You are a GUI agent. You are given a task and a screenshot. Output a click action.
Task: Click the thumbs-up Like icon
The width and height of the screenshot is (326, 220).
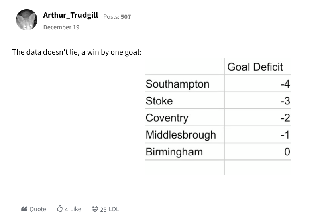coord(60,209)
